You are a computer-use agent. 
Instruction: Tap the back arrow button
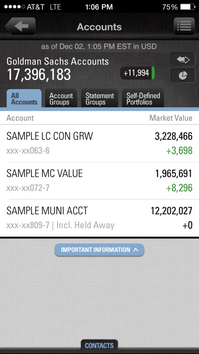click(x=20, y=26)
